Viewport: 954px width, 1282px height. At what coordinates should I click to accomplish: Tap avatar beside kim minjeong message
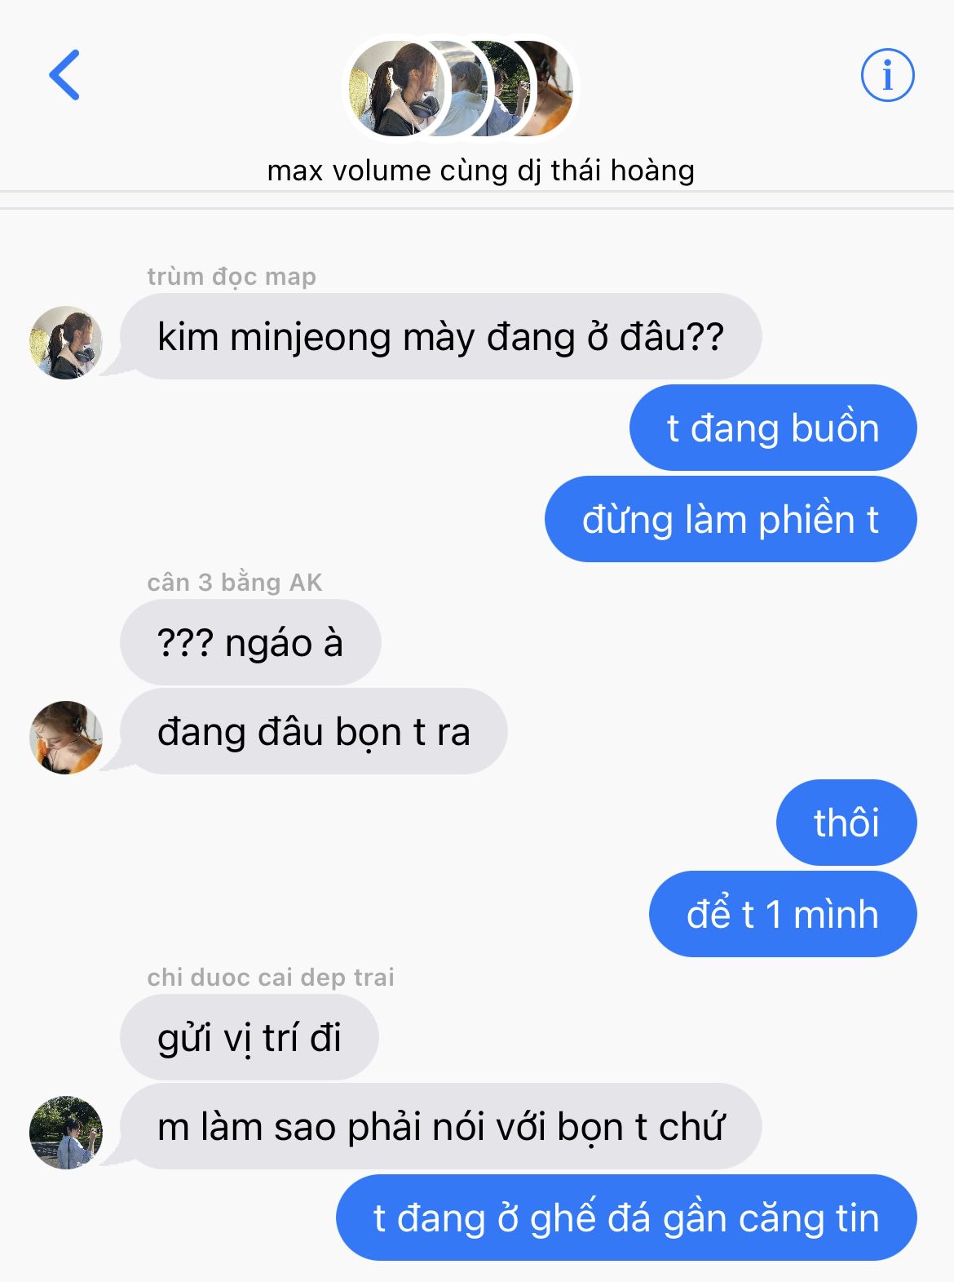(x=66, y=343)
